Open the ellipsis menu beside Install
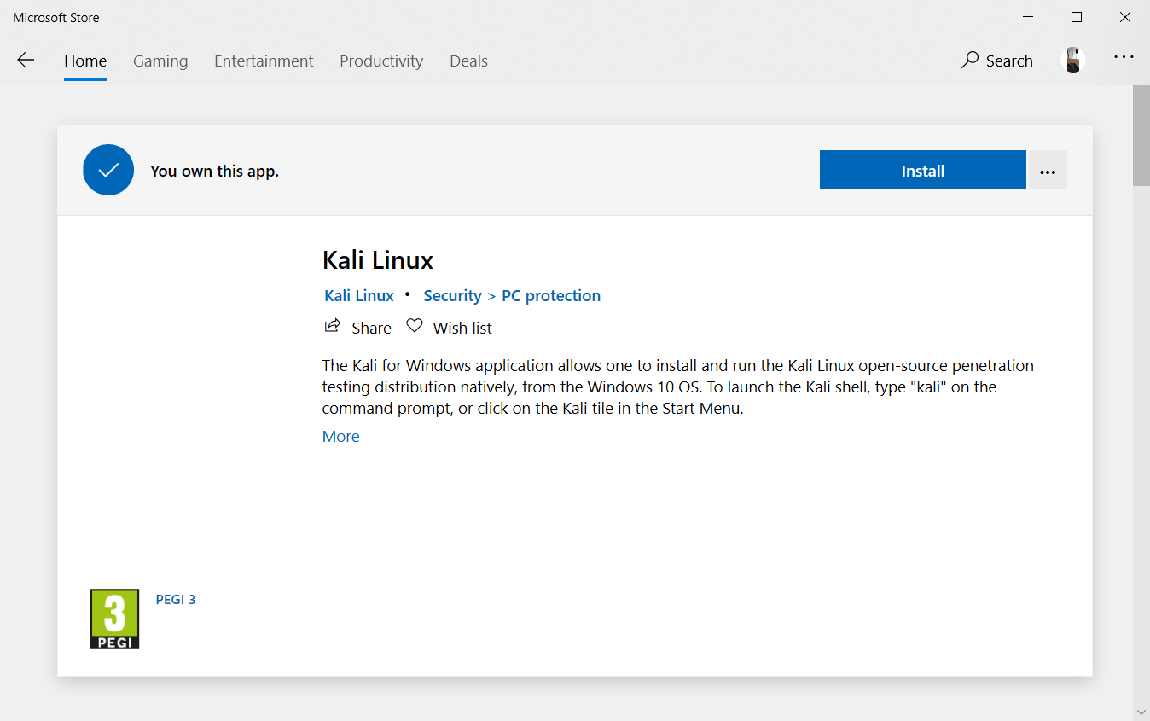Image resolution: width=1150 pixels, height=721 pixels. point(1048,170)
